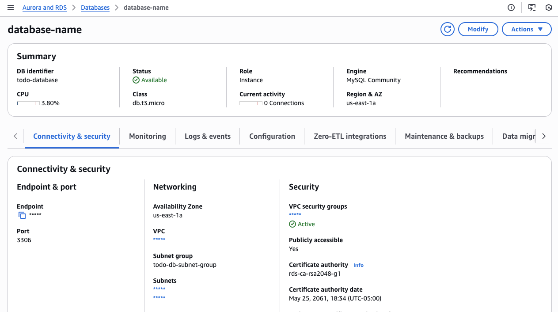Refresh the database page with circular arrow icon
558x312 pixels.
pos(447,29)
